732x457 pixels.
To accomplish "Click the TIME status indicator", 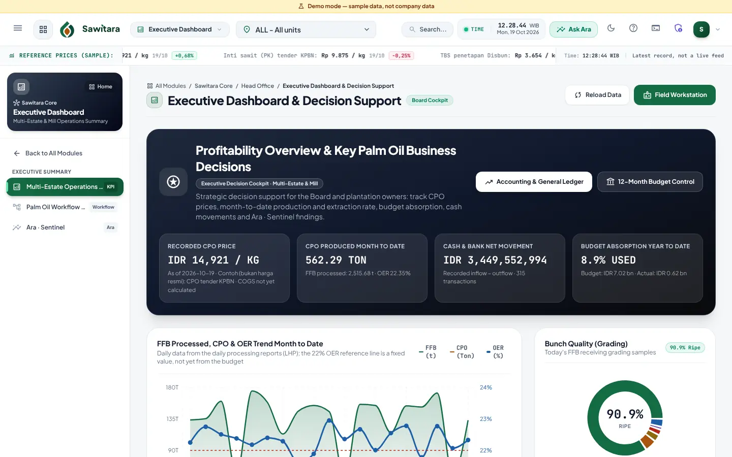I will click(x=474, y=29).
